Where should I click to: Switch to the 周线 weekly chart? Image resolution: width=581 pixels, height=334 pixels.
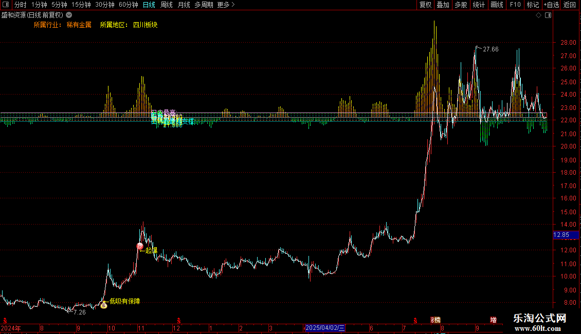click(x=167, y=5)
